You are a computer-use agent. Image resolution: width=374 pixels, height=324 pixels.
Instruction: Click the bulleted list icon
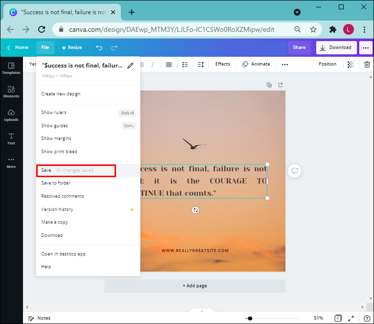tap(185, 65)
